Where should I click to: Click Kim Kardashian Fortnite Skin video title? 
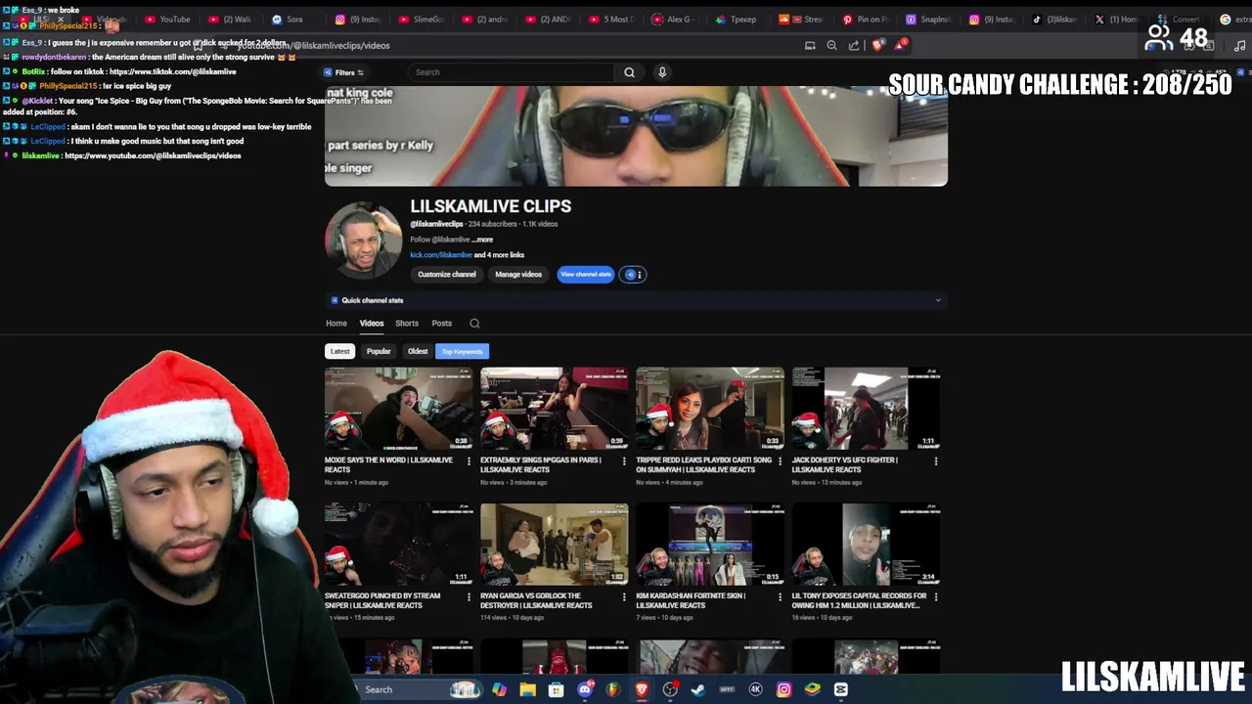691,600
